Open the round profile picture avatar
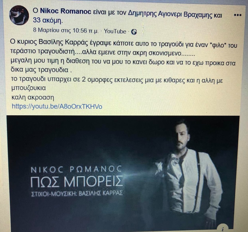This screenshot has width=248, height=232. point(19,15)
